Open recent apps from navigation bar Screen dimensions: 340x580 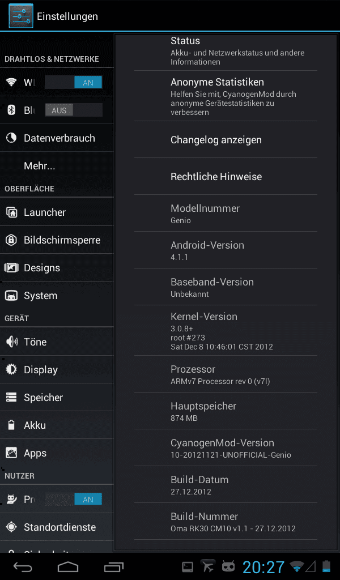pos(113,566)
